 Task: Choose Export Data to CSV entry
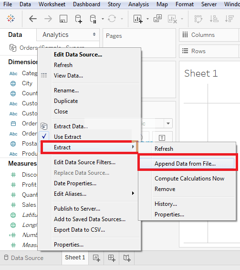[79, 230]
